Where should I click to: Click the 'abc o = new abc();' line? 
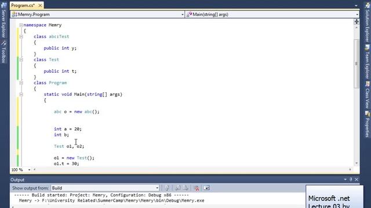77,112
